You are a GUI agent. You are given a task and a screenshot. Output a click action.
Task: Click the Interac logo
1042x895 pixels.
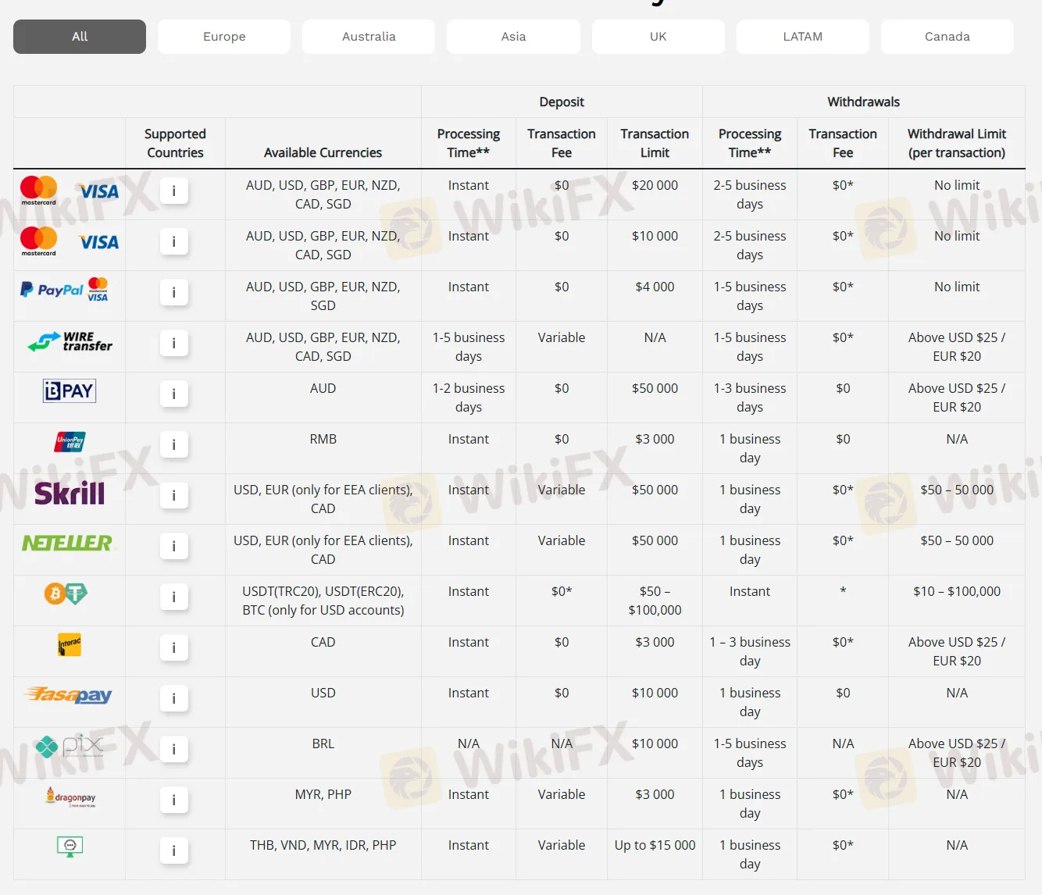click(x=70, y=645)
